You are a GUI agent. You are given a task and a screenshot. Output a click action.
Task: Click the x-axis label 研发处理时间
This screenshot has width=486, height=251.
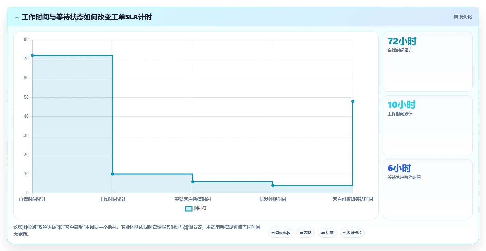click(273, 200)
